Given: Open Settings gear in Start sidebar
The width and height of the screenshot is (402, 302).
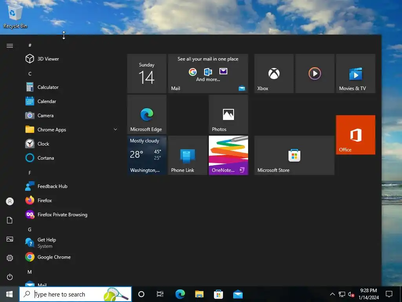Looking at the screenshot, I should pyautogui.click(x=10, y=258).
